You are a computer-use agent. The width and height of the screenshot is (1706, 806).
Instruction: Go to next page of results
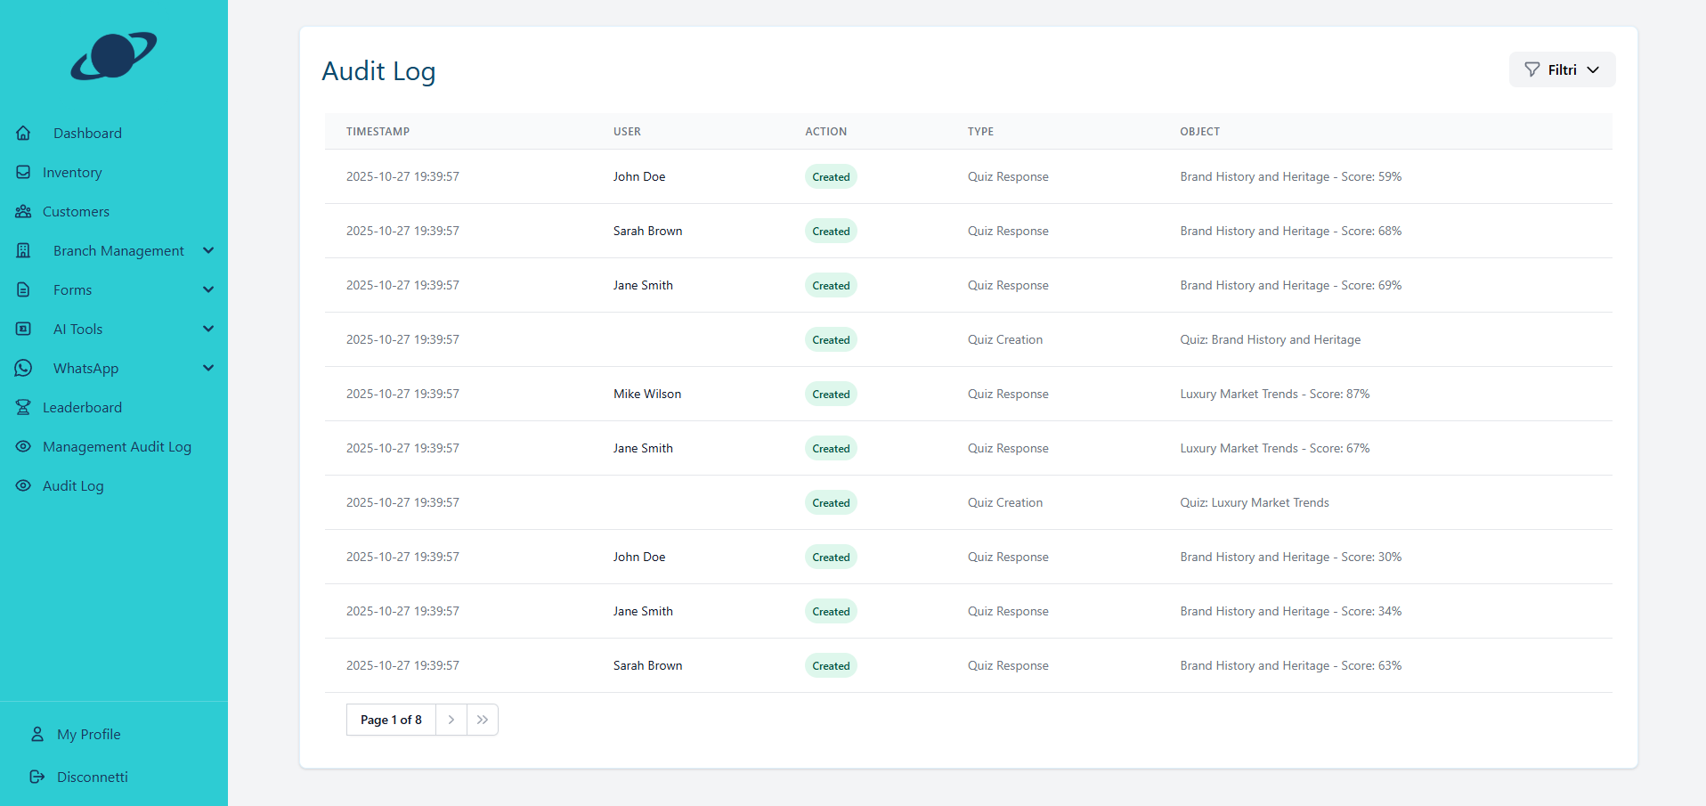(451, 720)
